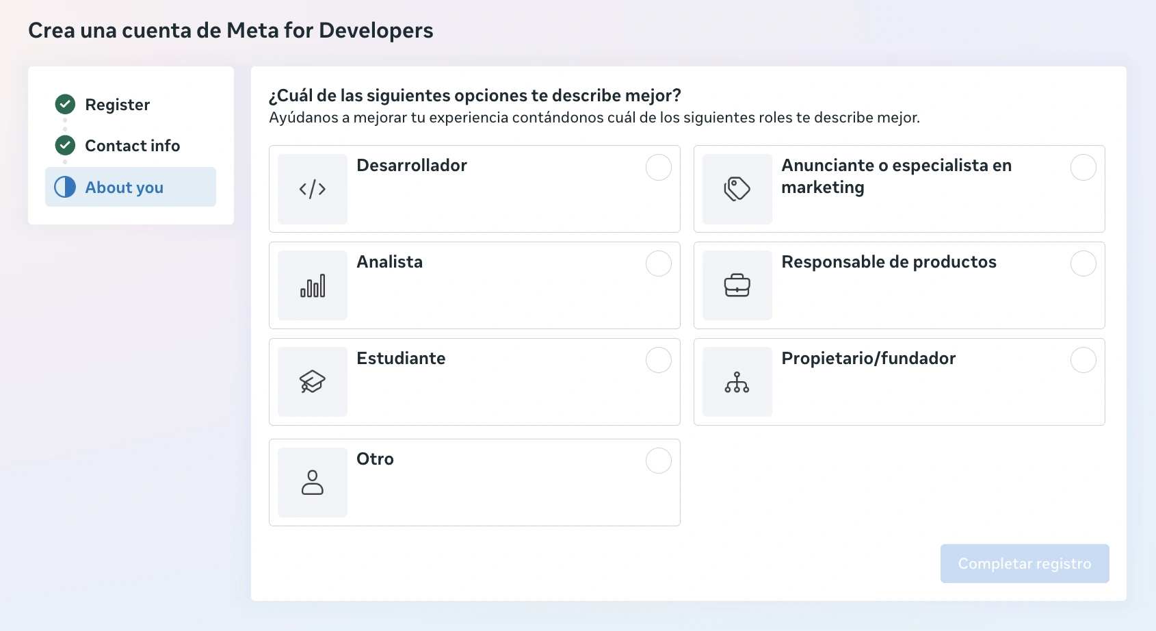Click the Estudiante label text

coord(401,358)
